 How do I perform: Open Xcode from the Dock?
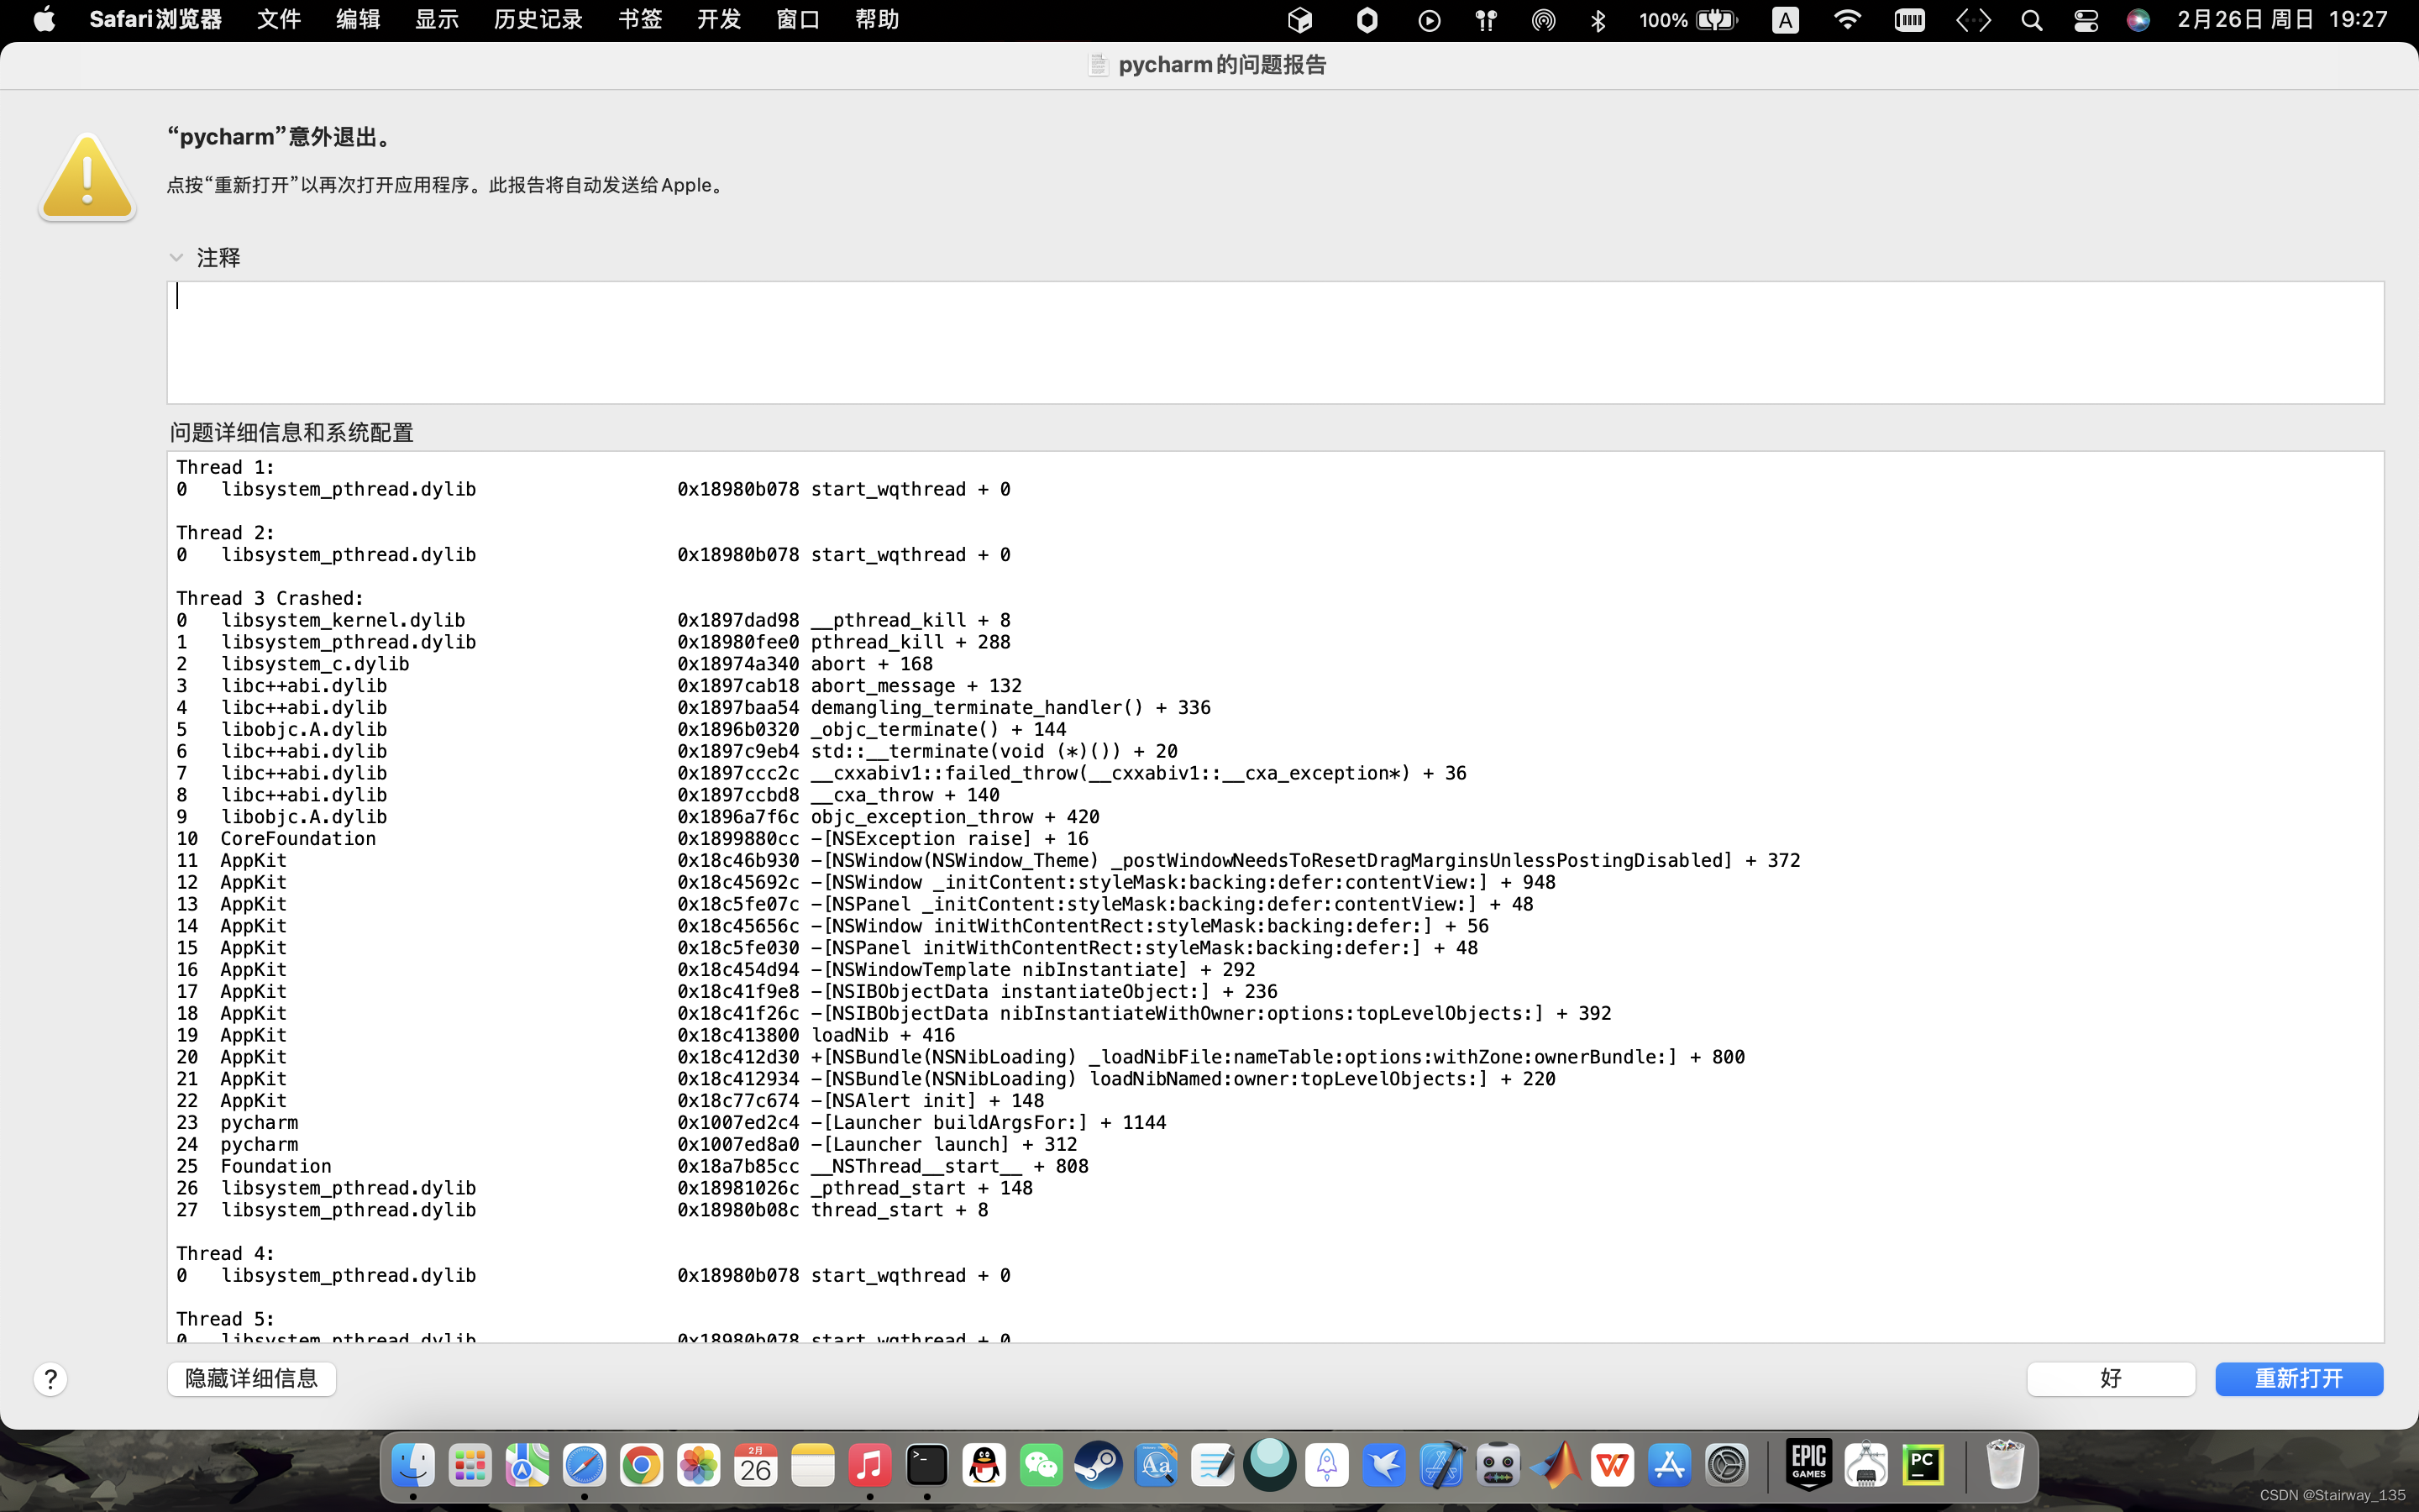click(1441, 1465)
